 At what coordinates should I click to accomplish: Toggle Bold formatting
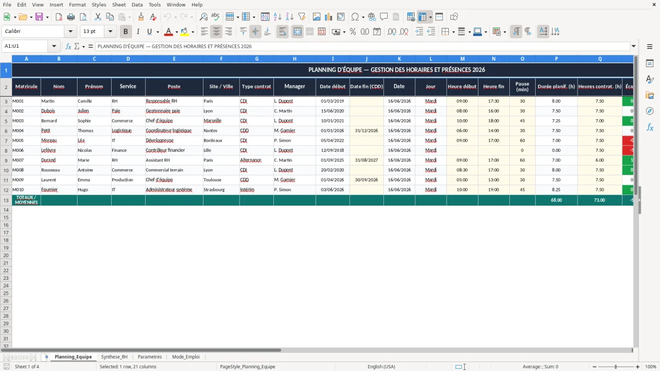click(126, 32)
